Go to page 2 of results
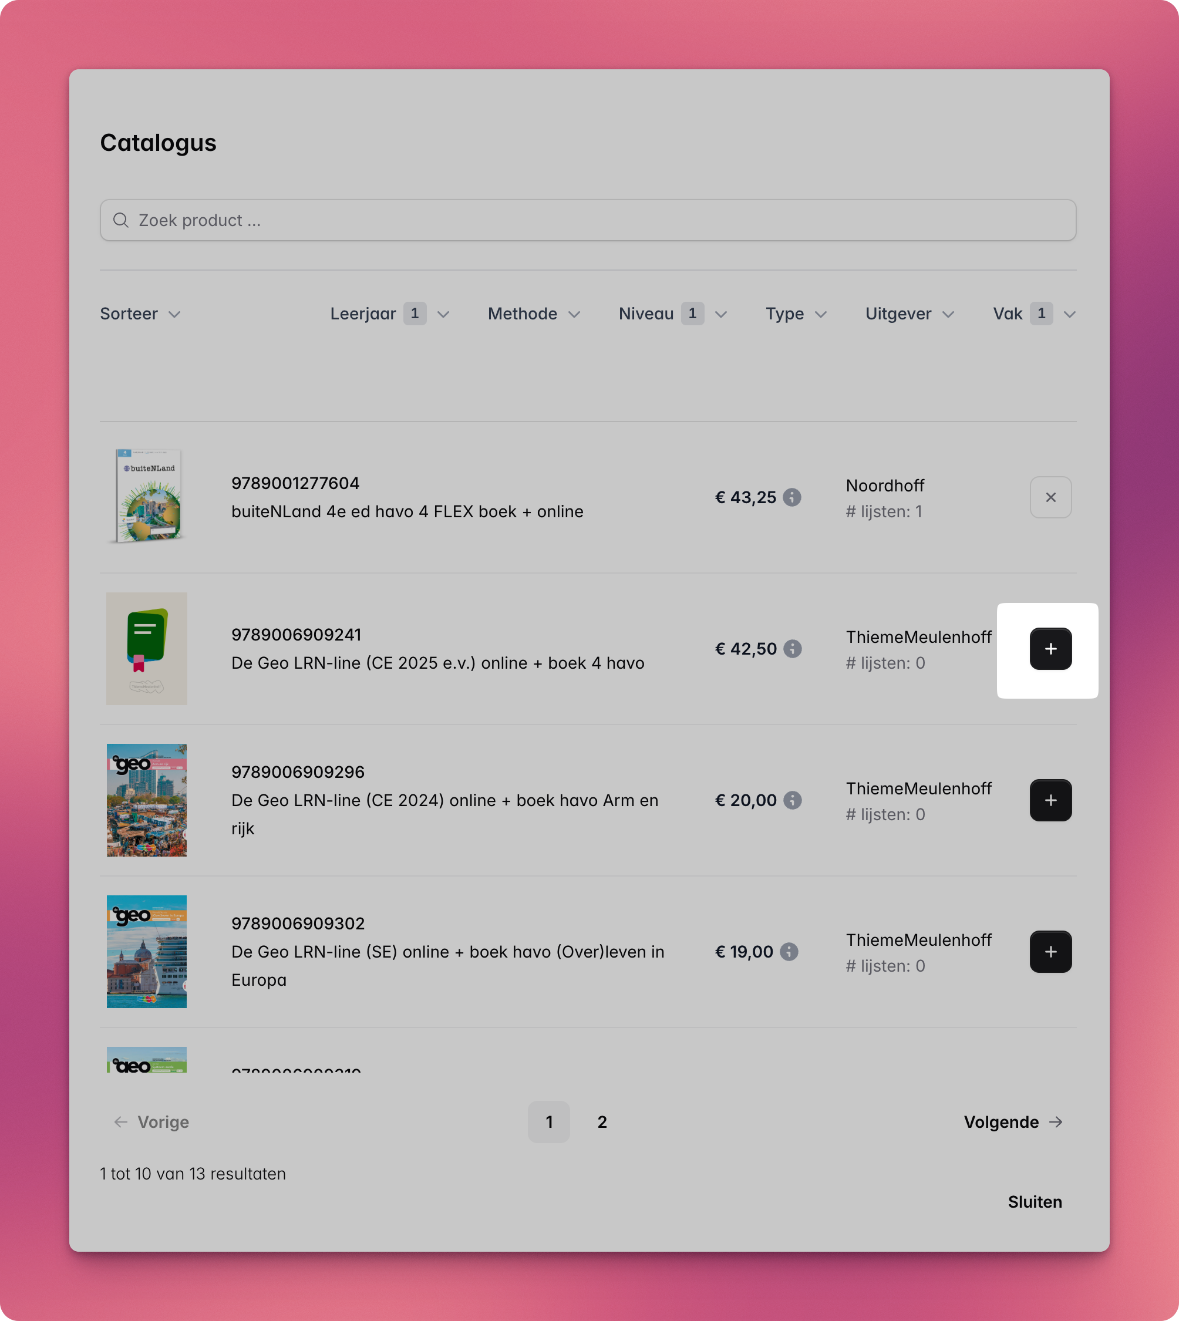The image size is (1179, 1321). 602,1121
